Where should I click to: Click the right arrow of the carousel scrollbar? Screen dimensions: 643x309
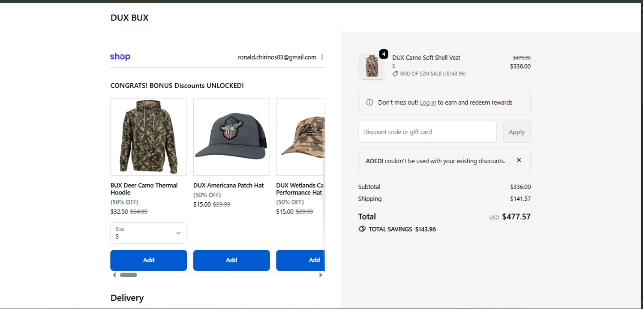point(321,275)
